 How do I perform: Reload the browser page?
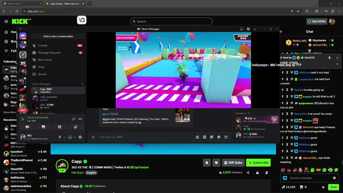pyautogui.click(x=17, y=11)
